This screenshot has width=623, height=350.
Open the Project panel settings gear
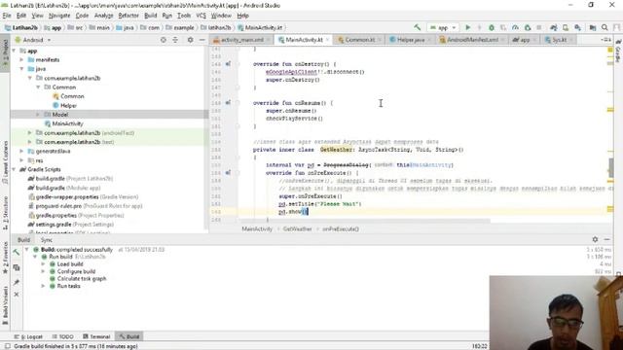click(190, 40)
